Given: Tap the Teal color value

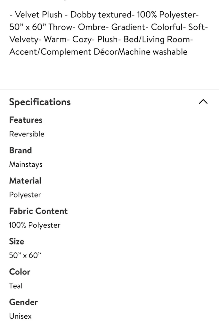Looking at the screenshot, I should pyautogui.click(x=16, y=286).
